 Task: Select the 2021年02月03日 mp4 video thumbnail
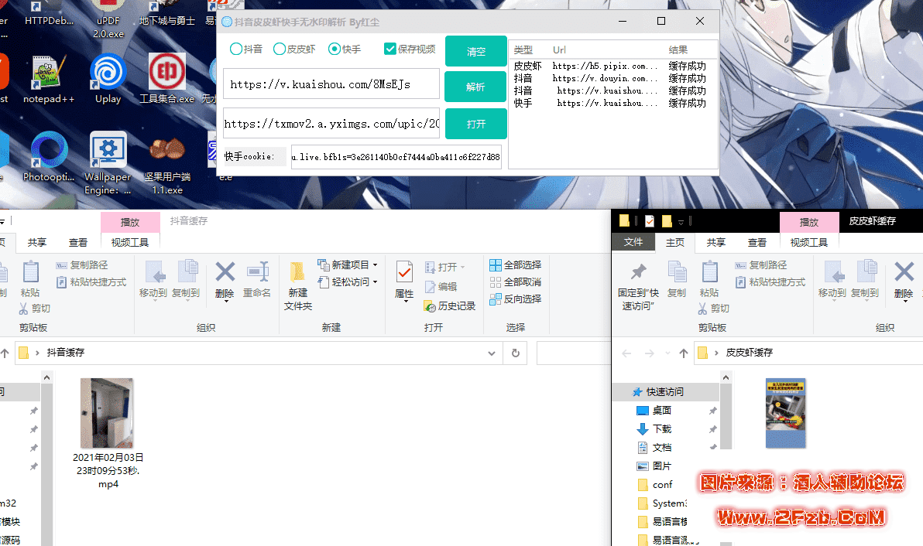(x=107, y=413)
